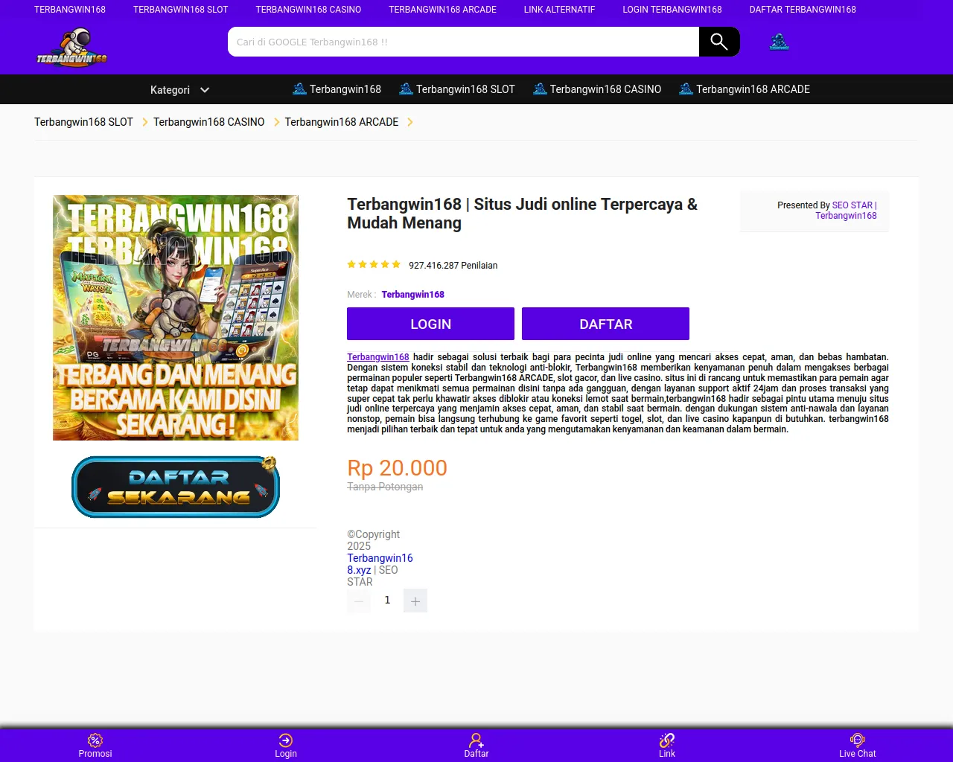Click the small blue icon beside the search bar
953x762 pixels.
coord(779,42)
